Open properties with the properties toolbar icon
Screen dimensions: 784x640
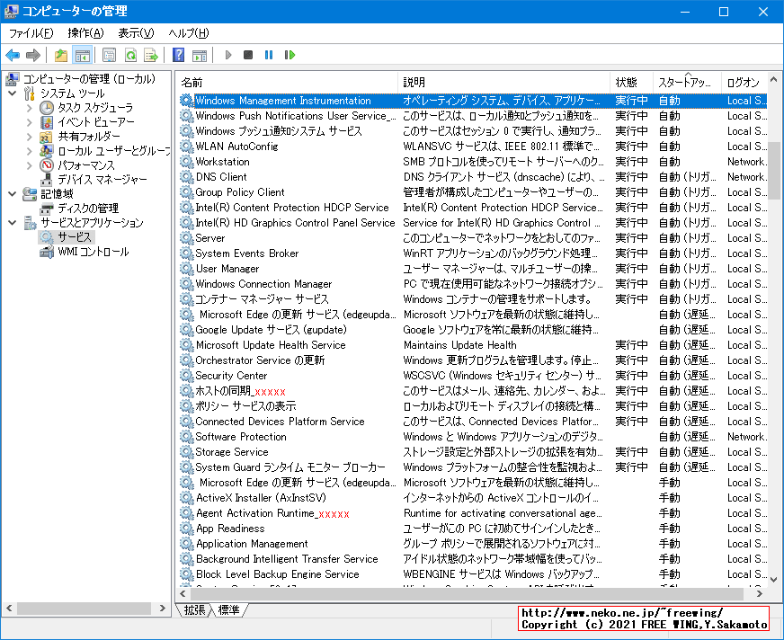(x=109, y=55)
